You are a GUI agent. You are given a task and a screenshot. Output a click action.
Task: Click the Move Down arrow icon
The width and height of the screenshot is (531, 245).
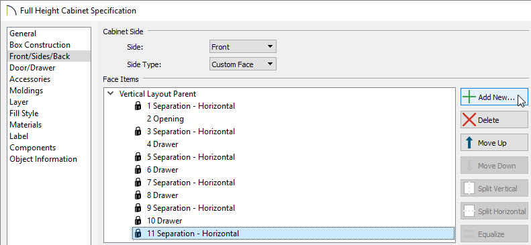click(469, 166)
